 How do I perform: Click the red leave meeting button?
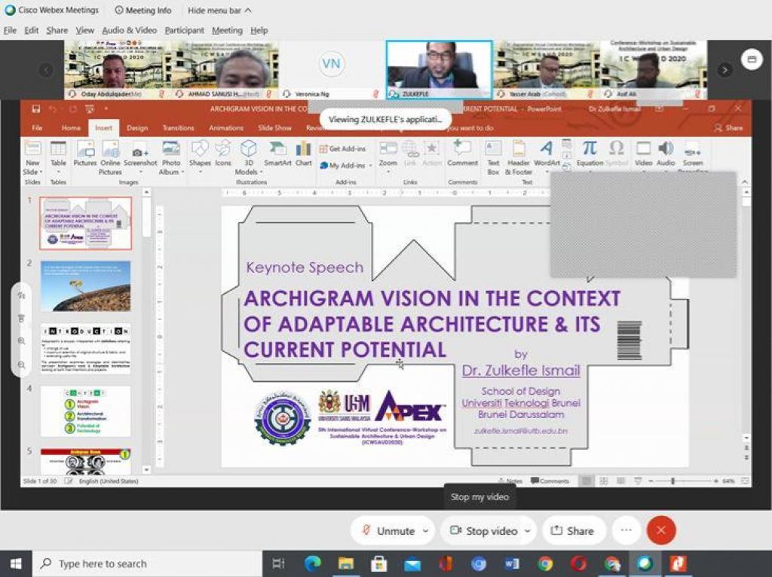[x=661, y=531]
